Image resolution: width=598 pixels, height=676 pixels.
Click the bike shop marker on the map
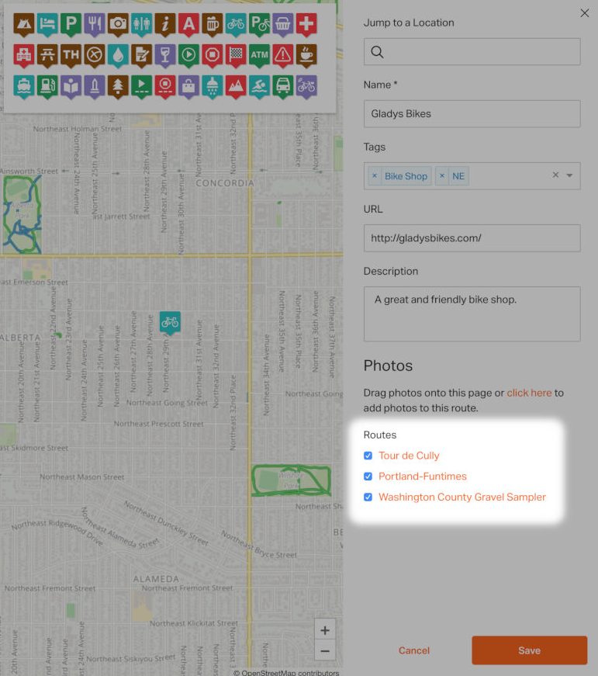pos(170,323)
